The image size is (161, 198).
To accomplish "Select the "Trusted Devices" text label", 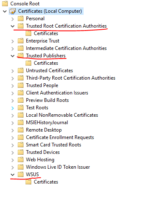I will coord(43,152).
